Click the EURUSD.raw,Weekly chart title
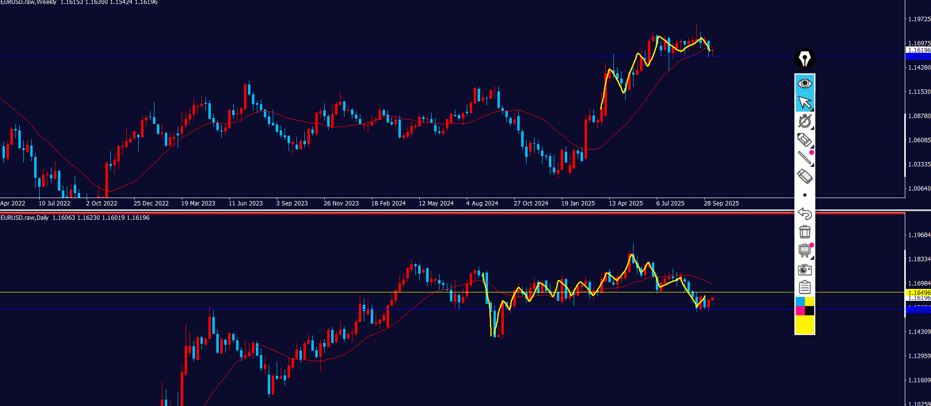Image resolution: width=931 pixels, height=406 pixels. pos(29,2)
